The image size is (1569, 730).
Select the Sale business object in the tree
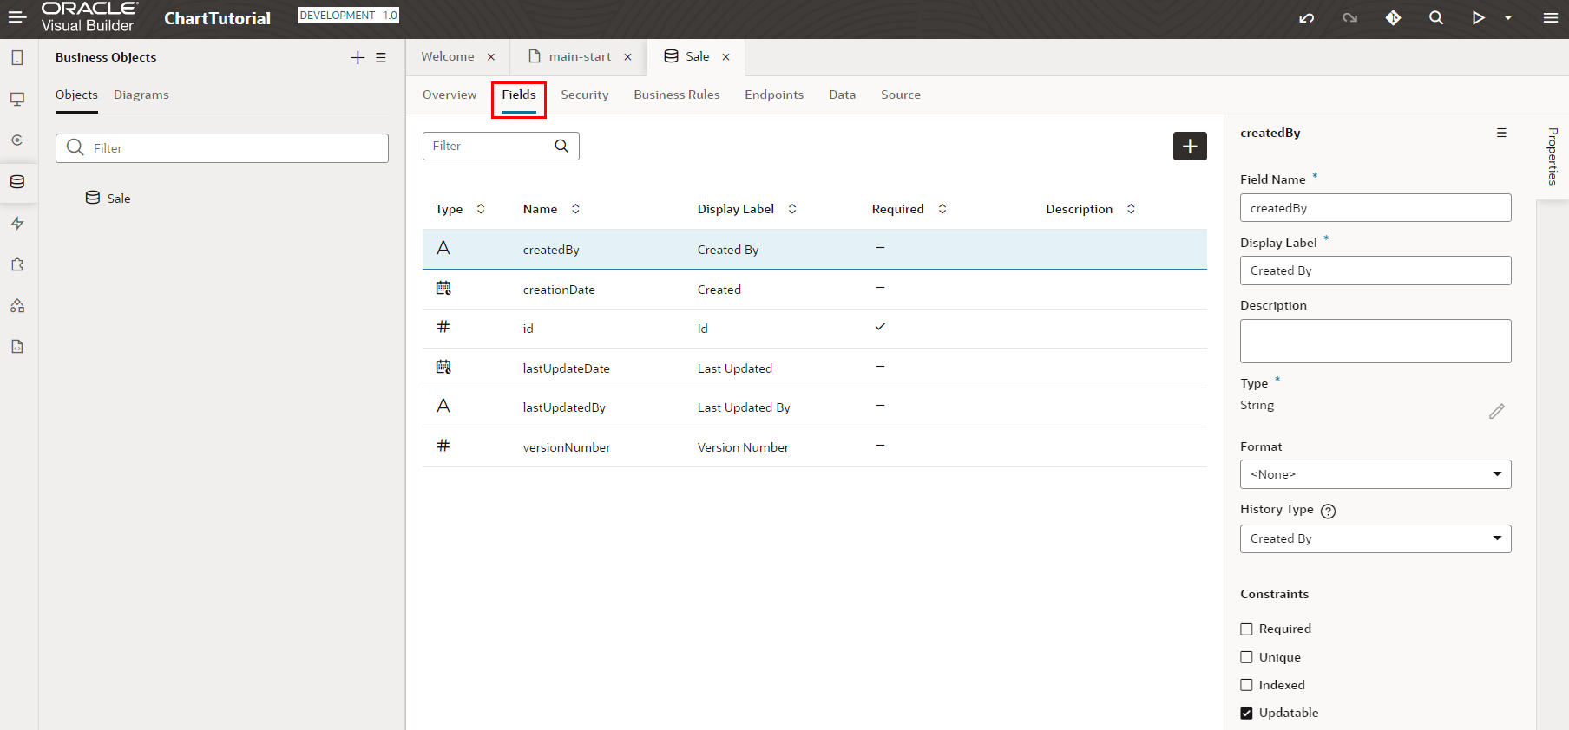coord(118,199)
